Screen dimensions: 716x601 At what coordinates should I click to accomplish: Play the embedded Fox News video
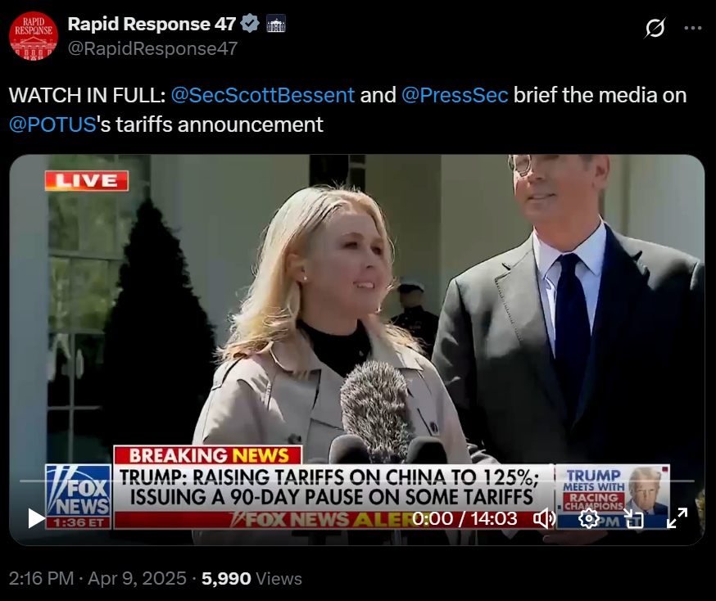[x=35, y=518]
